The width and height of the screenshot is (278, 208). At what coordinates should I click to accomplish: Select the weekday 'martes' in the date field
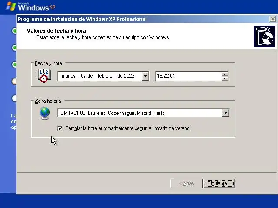pyautogui.click(x=69, y=76)
